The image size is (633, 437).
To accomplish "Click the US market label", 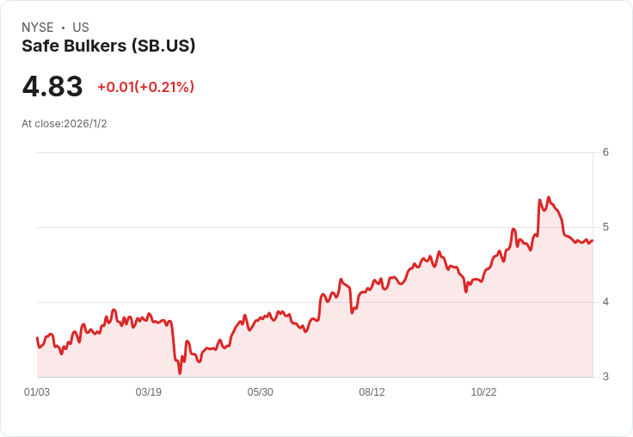I will (x=81, y=28).
